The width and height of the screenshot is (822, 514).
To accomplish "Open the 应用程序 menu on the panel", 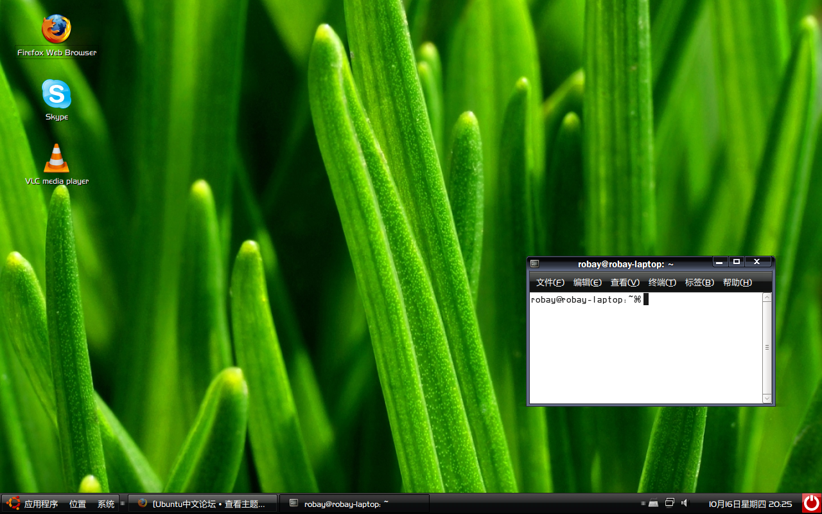I will click(x=33, y=504).
